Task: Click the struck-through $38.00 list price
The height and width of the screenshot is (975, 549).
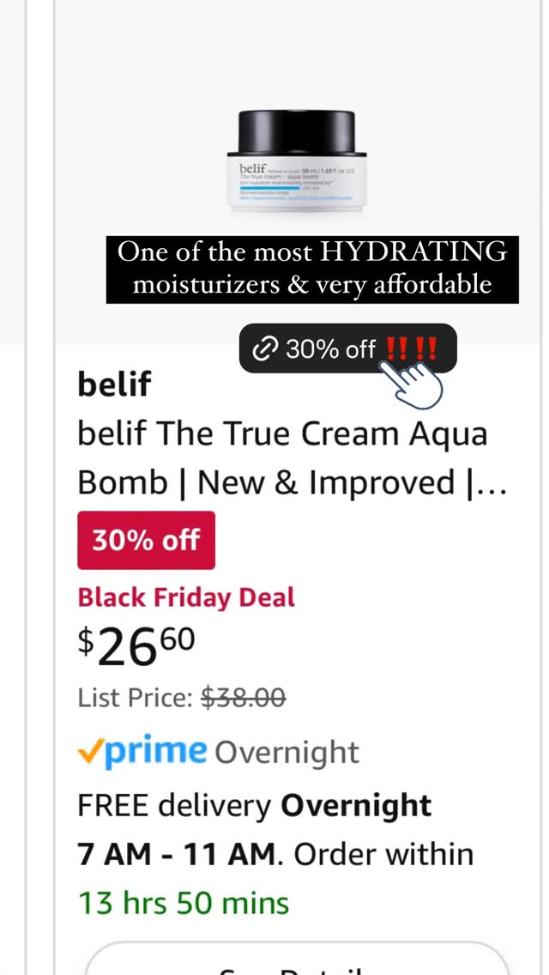Action: pyautogui.click(x=243, y=699)
